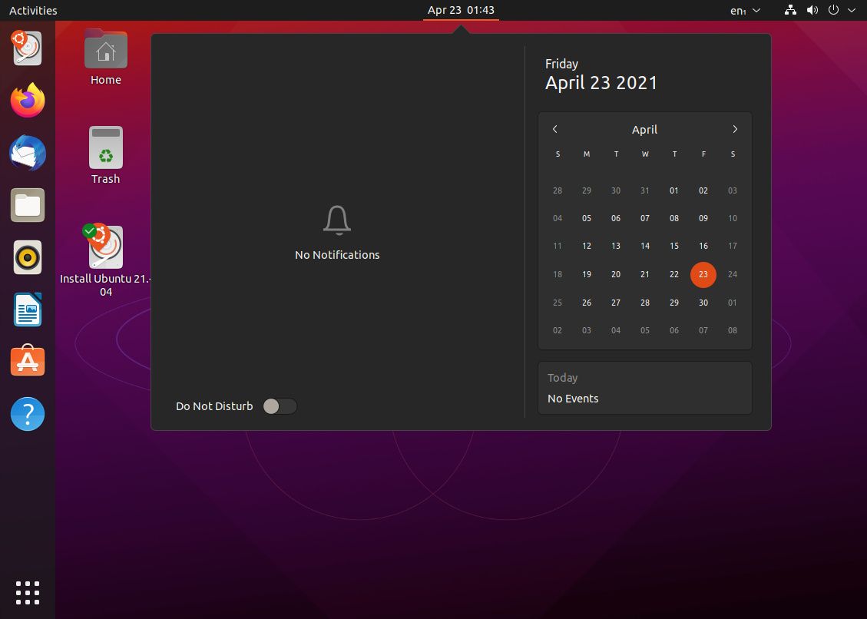Select day 09 in calendar

(703, 218)
